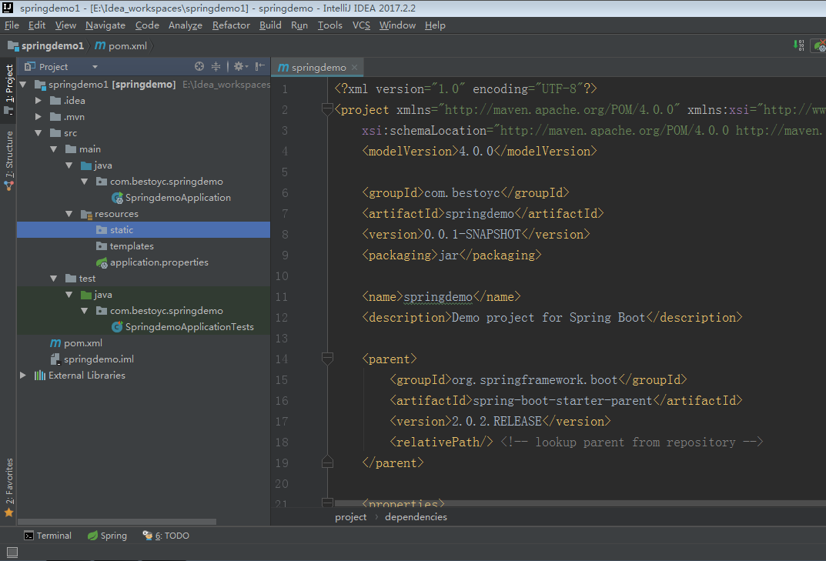The width and height of the screenshot is (826, 561).
Task: Collapse the main folder
Action: (x=53, y=149)
